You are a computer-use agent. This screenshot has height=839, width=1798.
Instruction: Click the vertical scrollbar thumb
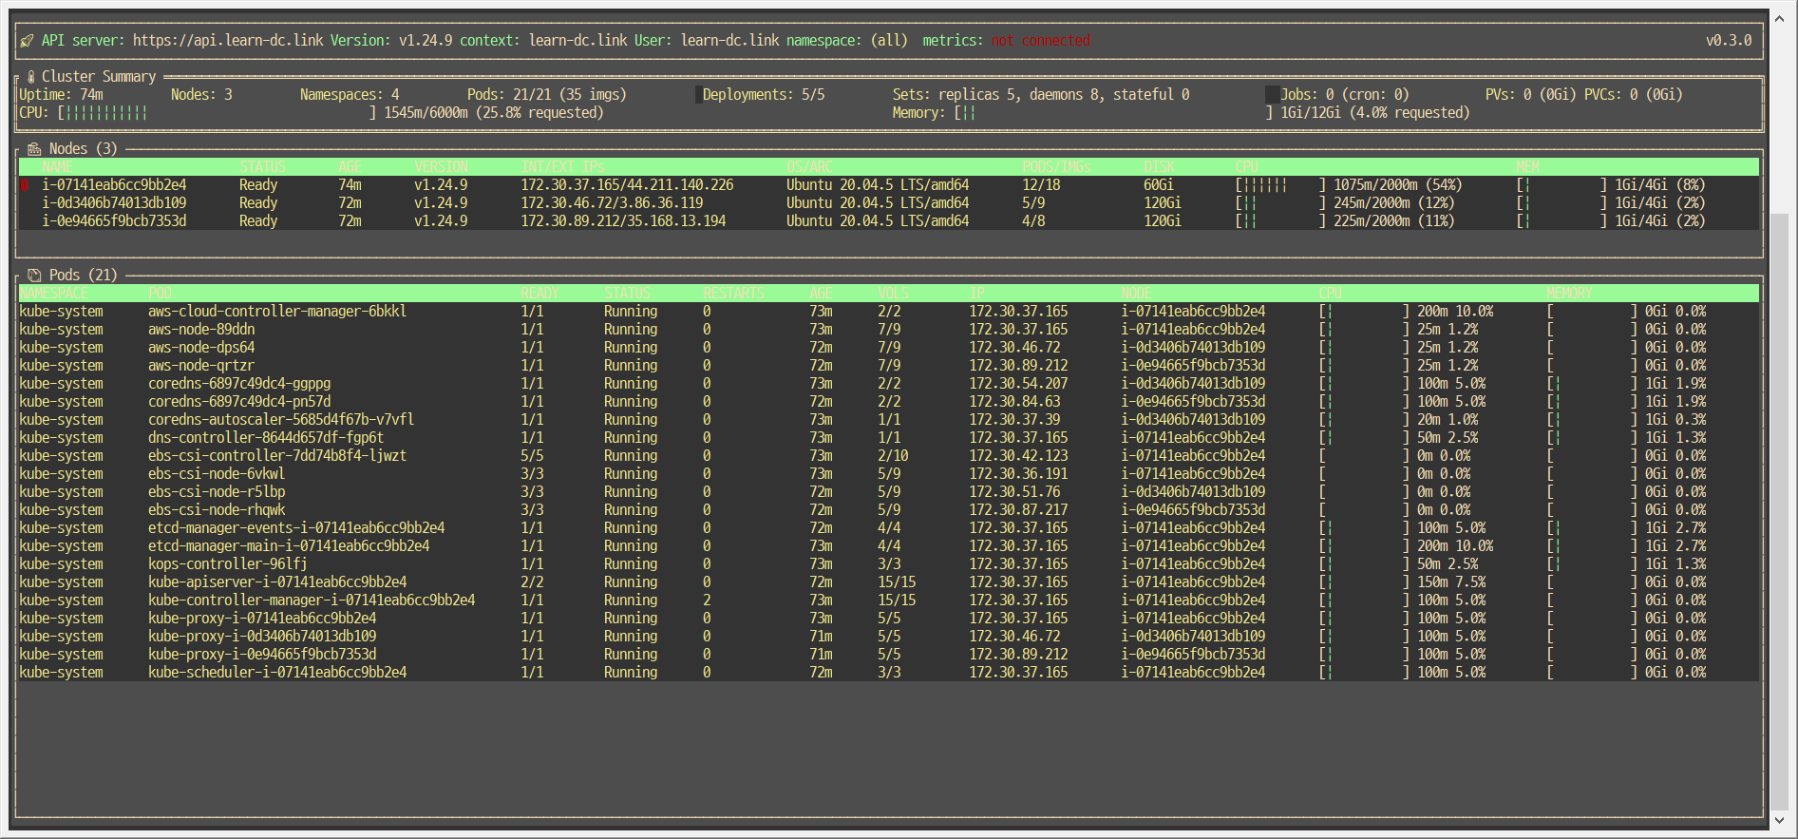(1780, 511)
